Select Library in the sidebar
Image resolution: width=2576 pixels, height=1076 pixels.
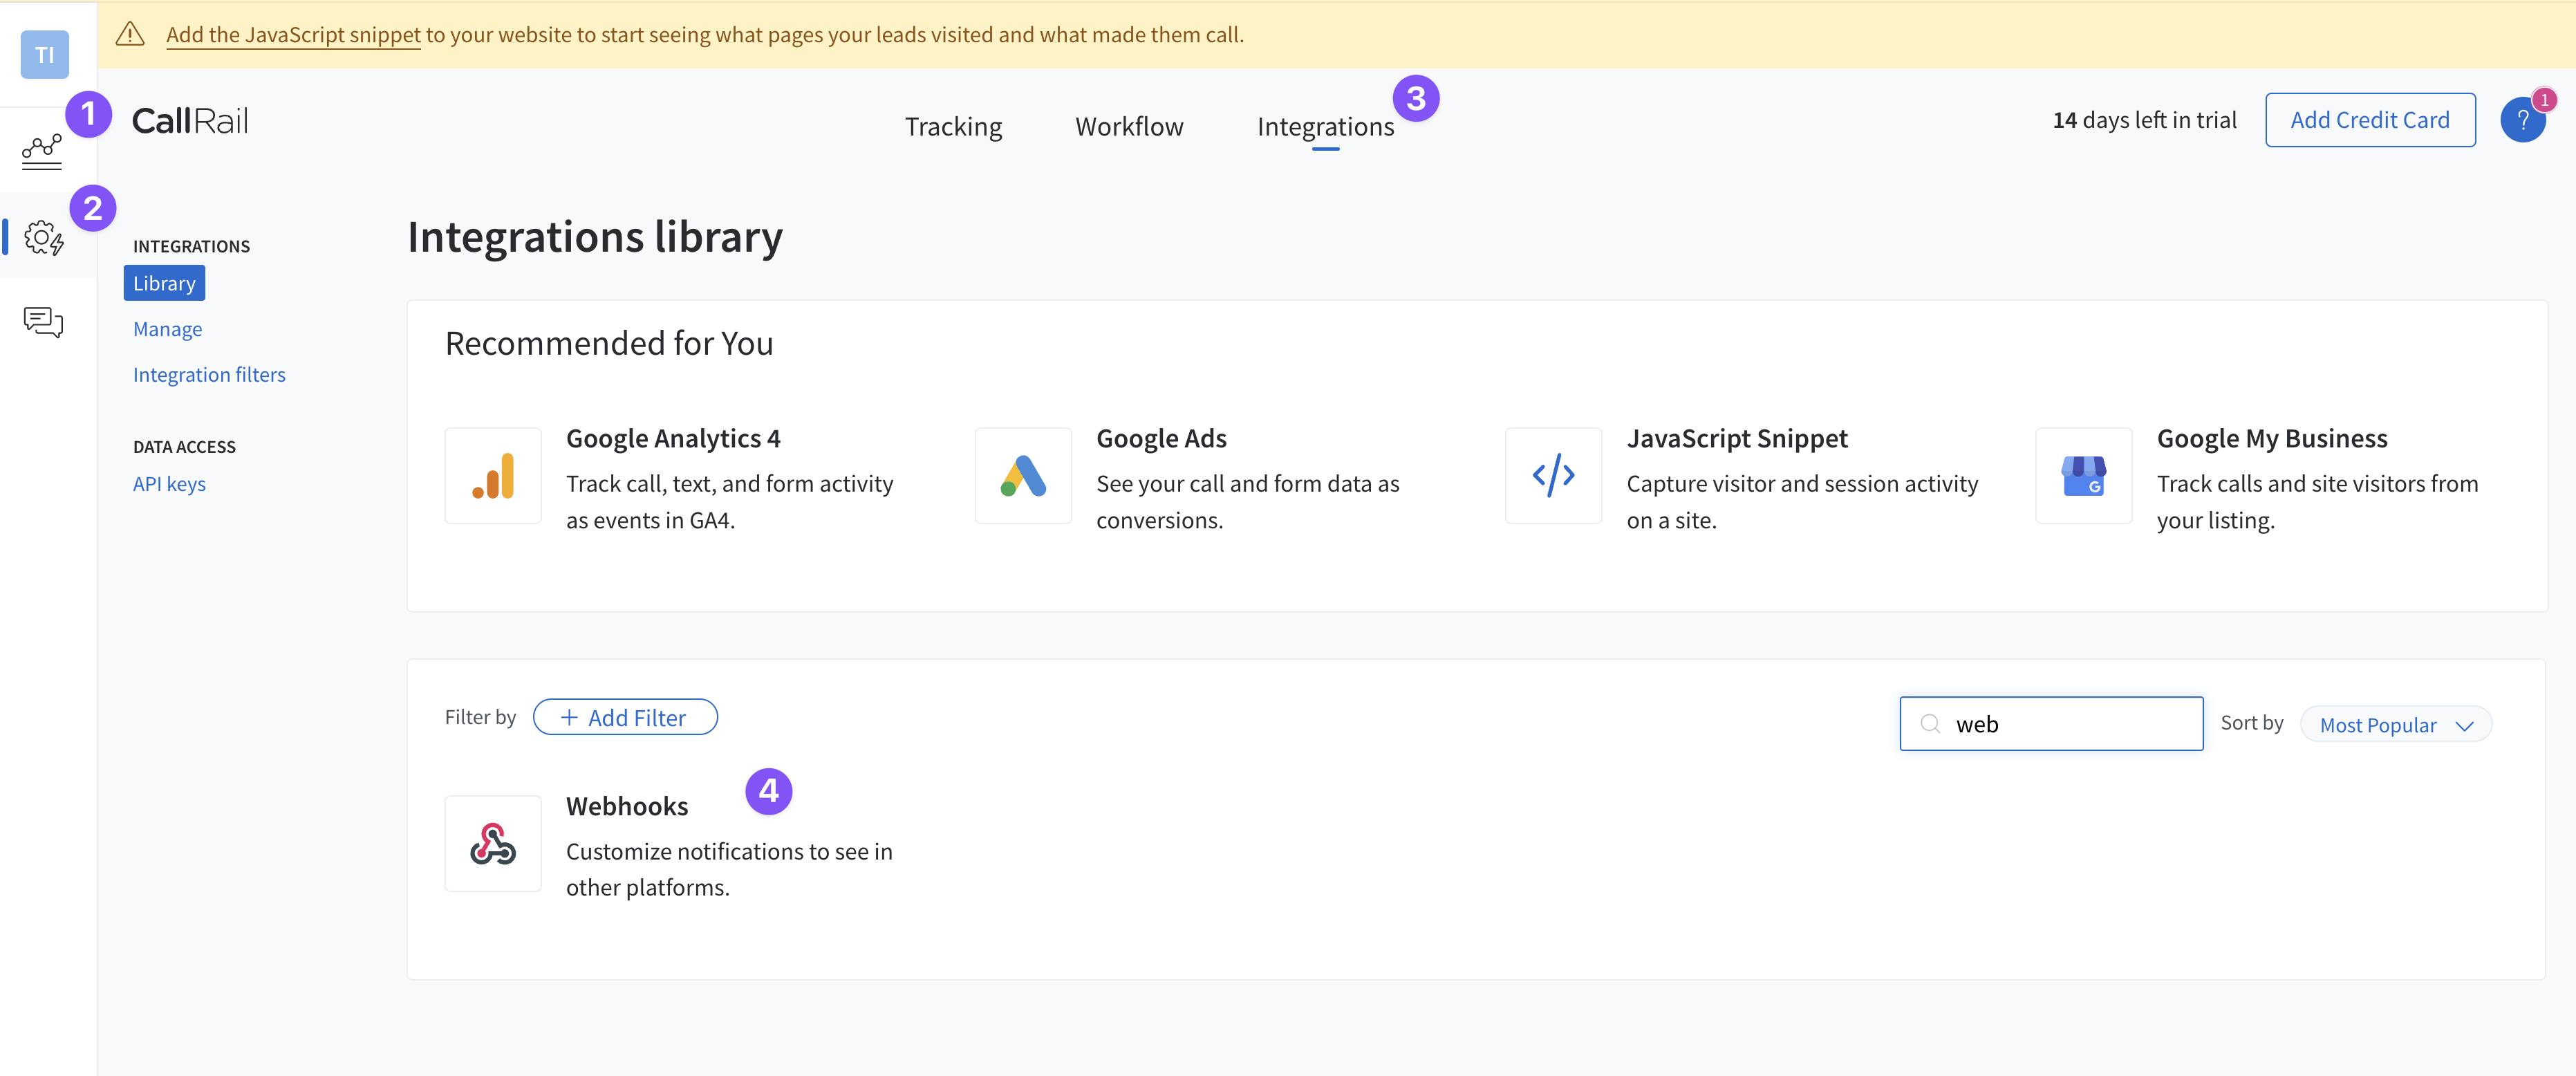(x=164, y=283)
